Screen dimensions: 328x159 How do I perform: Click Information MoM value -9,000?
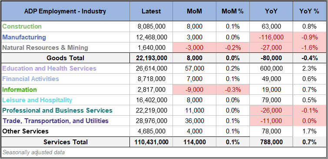click(x=194, y=90)
